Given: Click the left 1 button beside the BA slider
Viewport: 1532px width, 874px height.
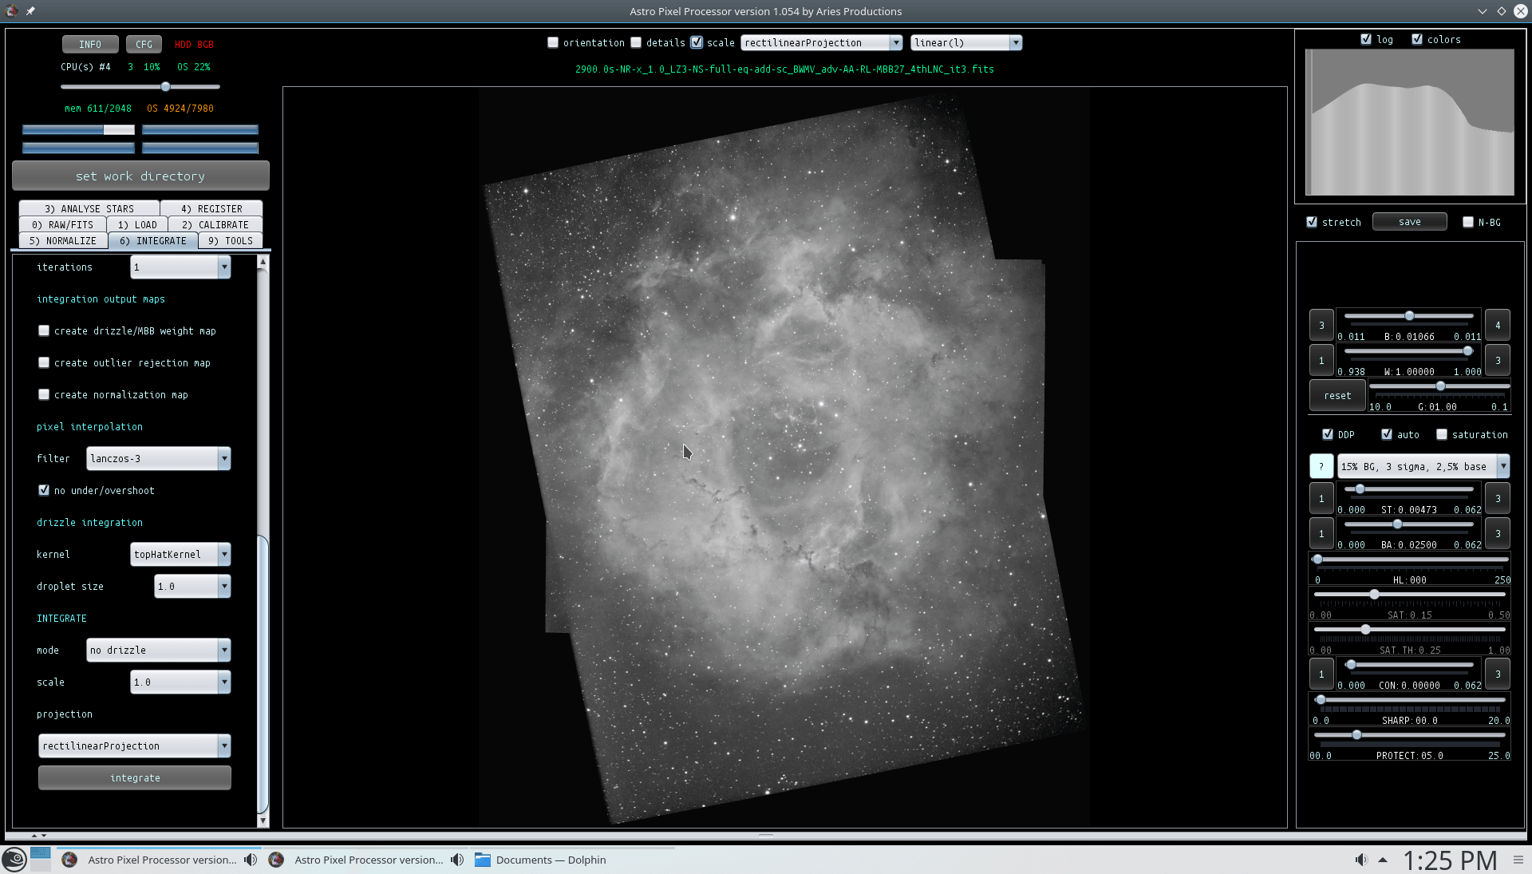Looking at the screenshot, I should click(1321, 533).
